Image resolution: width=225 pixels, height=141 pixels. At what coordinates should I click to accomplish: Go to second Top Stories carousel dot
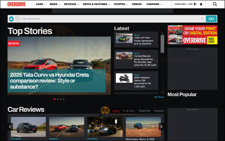coord(58,99)
